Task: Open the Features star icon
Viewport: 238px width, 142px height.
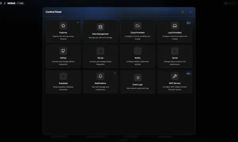Action: tap(63, 26)
